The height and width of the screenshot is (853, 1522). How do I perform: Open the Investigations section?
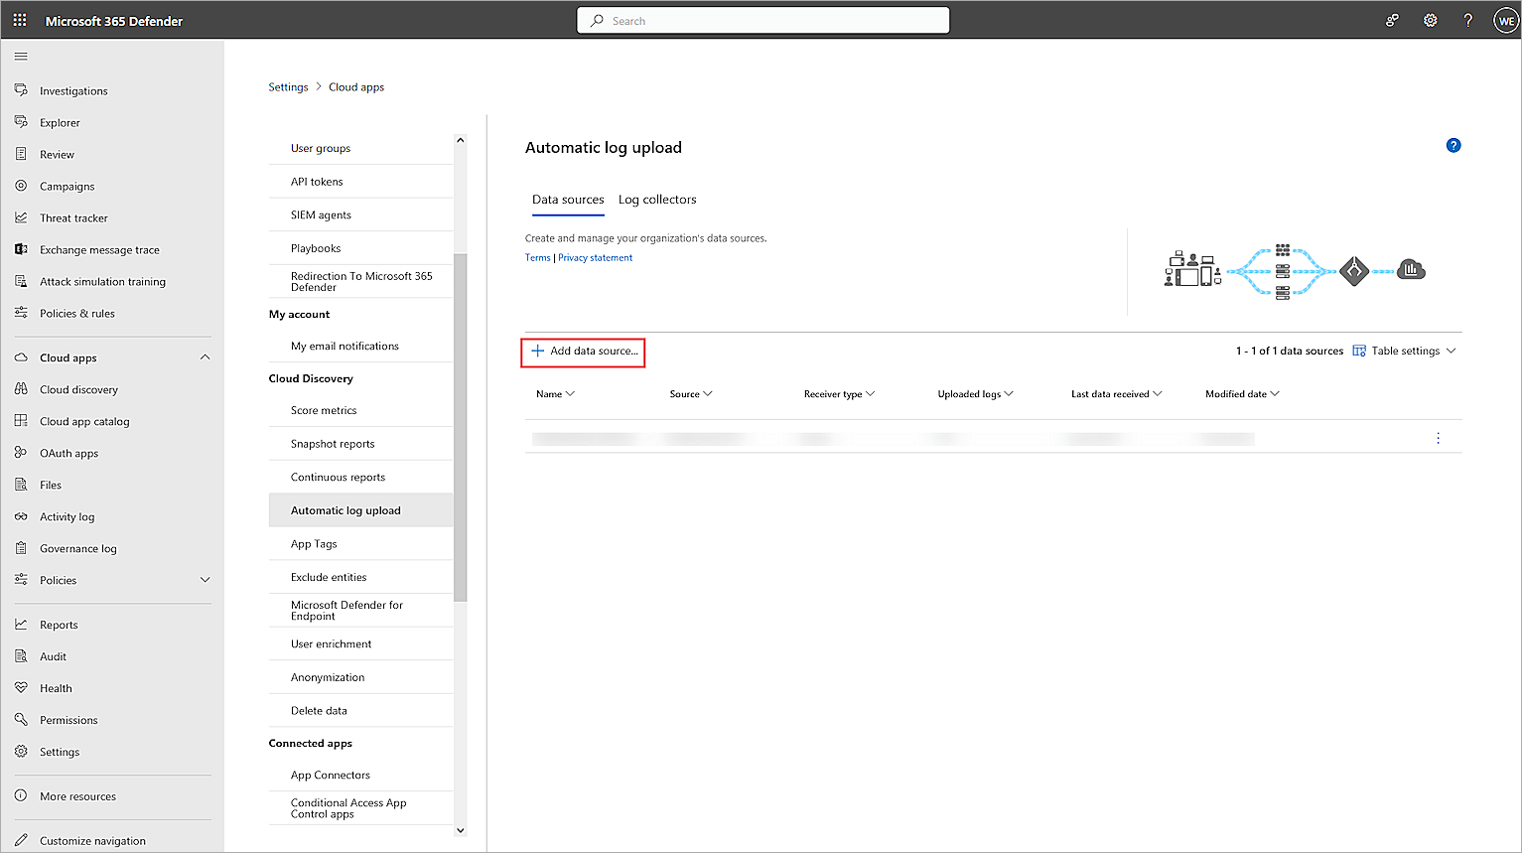point(73,90)
